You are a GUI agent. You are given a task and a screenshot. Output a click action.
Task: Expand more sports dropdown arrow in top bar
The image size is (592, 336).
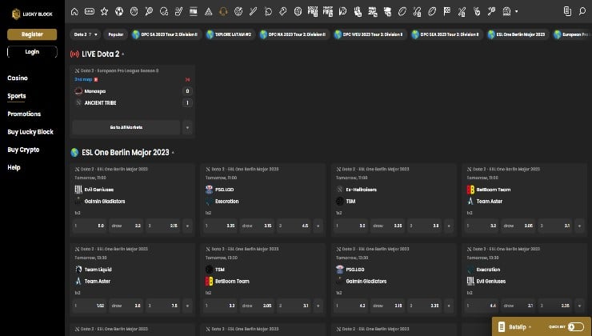tap(517, 12)
